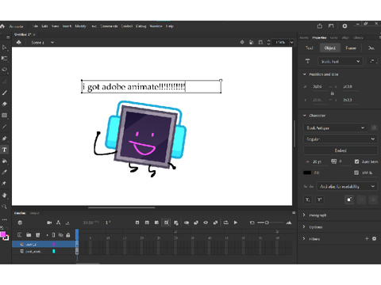Switch to the Tool properties tab
Screen dimensions: 381x285
(310, 48)
